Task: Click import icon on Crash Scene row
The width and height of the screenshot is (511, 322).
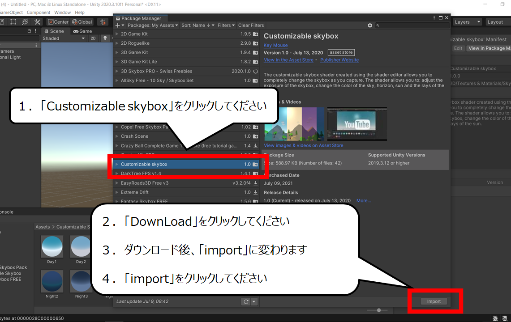Action: coord(255,136)
